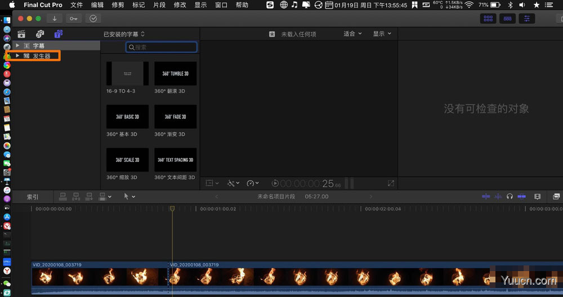Viewport: 563px width, 297px height.
Task: Open the 窗口 menu
Action: (221, 5)
